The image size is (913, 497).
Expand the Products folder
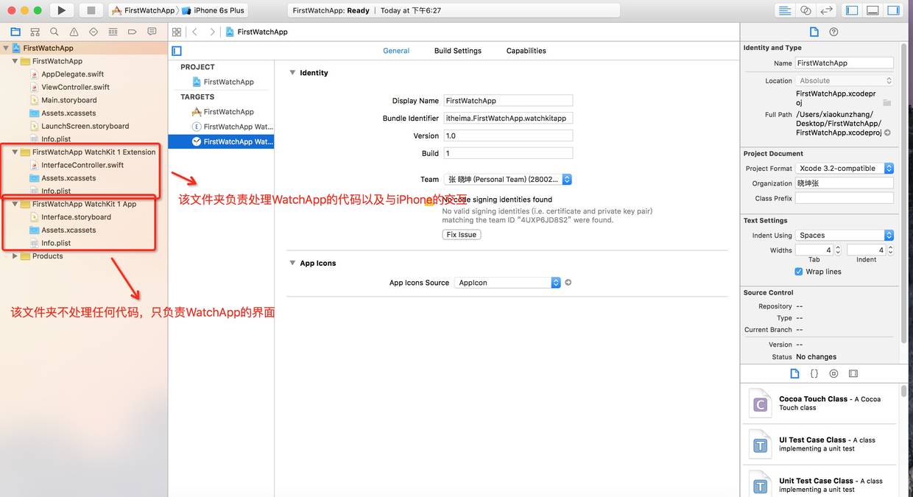pos(15,256)
